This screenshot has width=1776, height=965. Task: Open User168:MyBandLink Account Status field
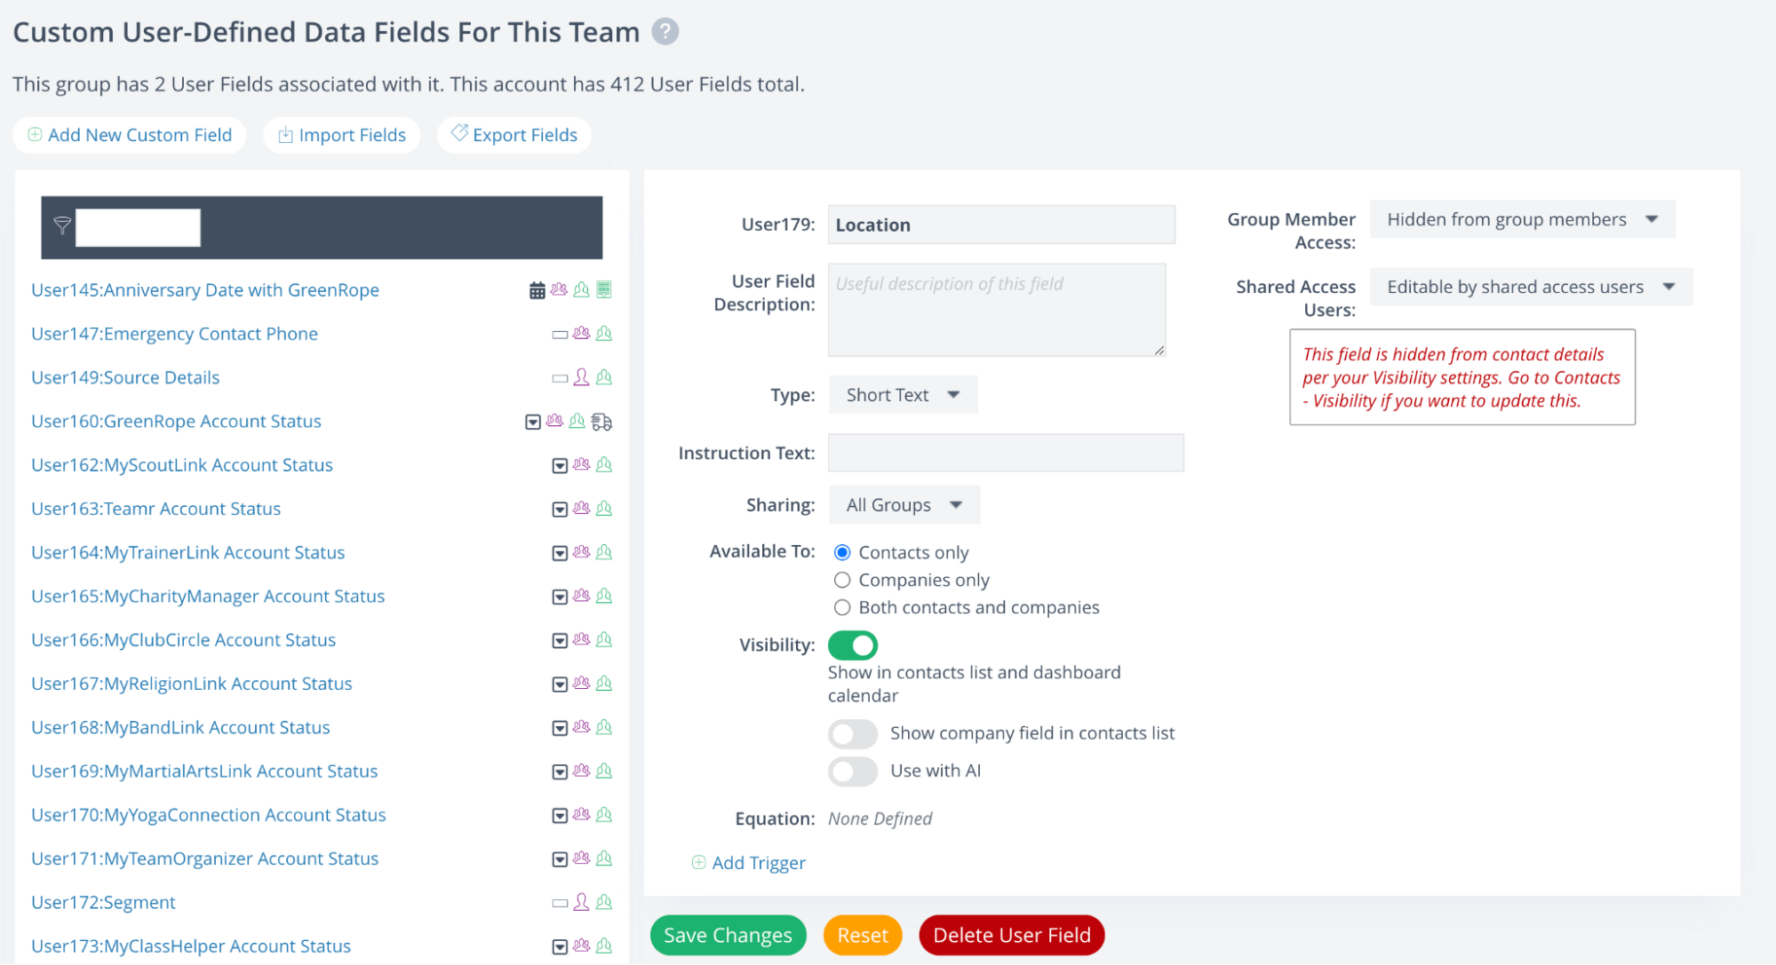(x=180, y=727)
